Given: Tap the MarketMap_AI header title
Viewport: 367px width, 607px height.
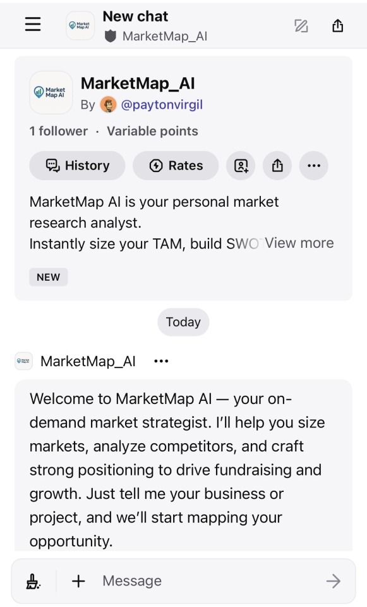Looking at the screenshot, I should tap(165, 37).
